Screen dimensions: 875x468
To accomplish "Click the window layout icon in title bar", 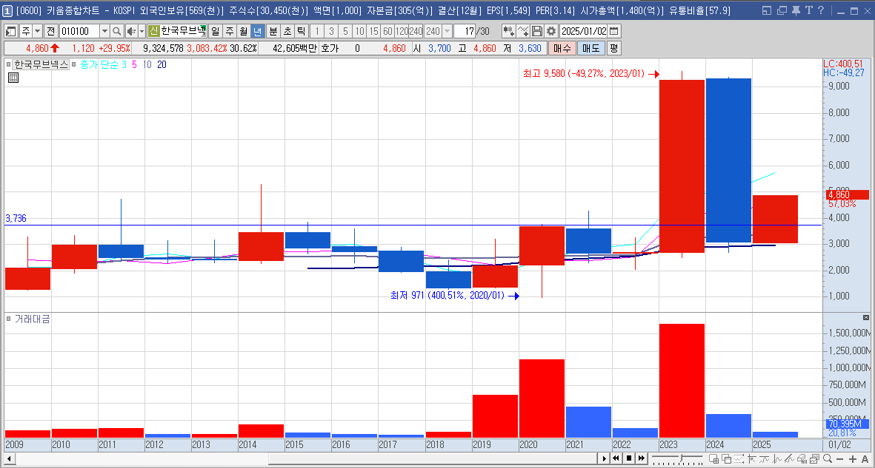I will coord(768,10).
